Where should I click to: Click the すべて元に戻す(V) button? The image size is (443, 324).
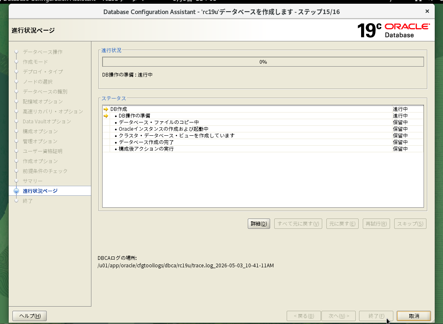coord(298,223)
